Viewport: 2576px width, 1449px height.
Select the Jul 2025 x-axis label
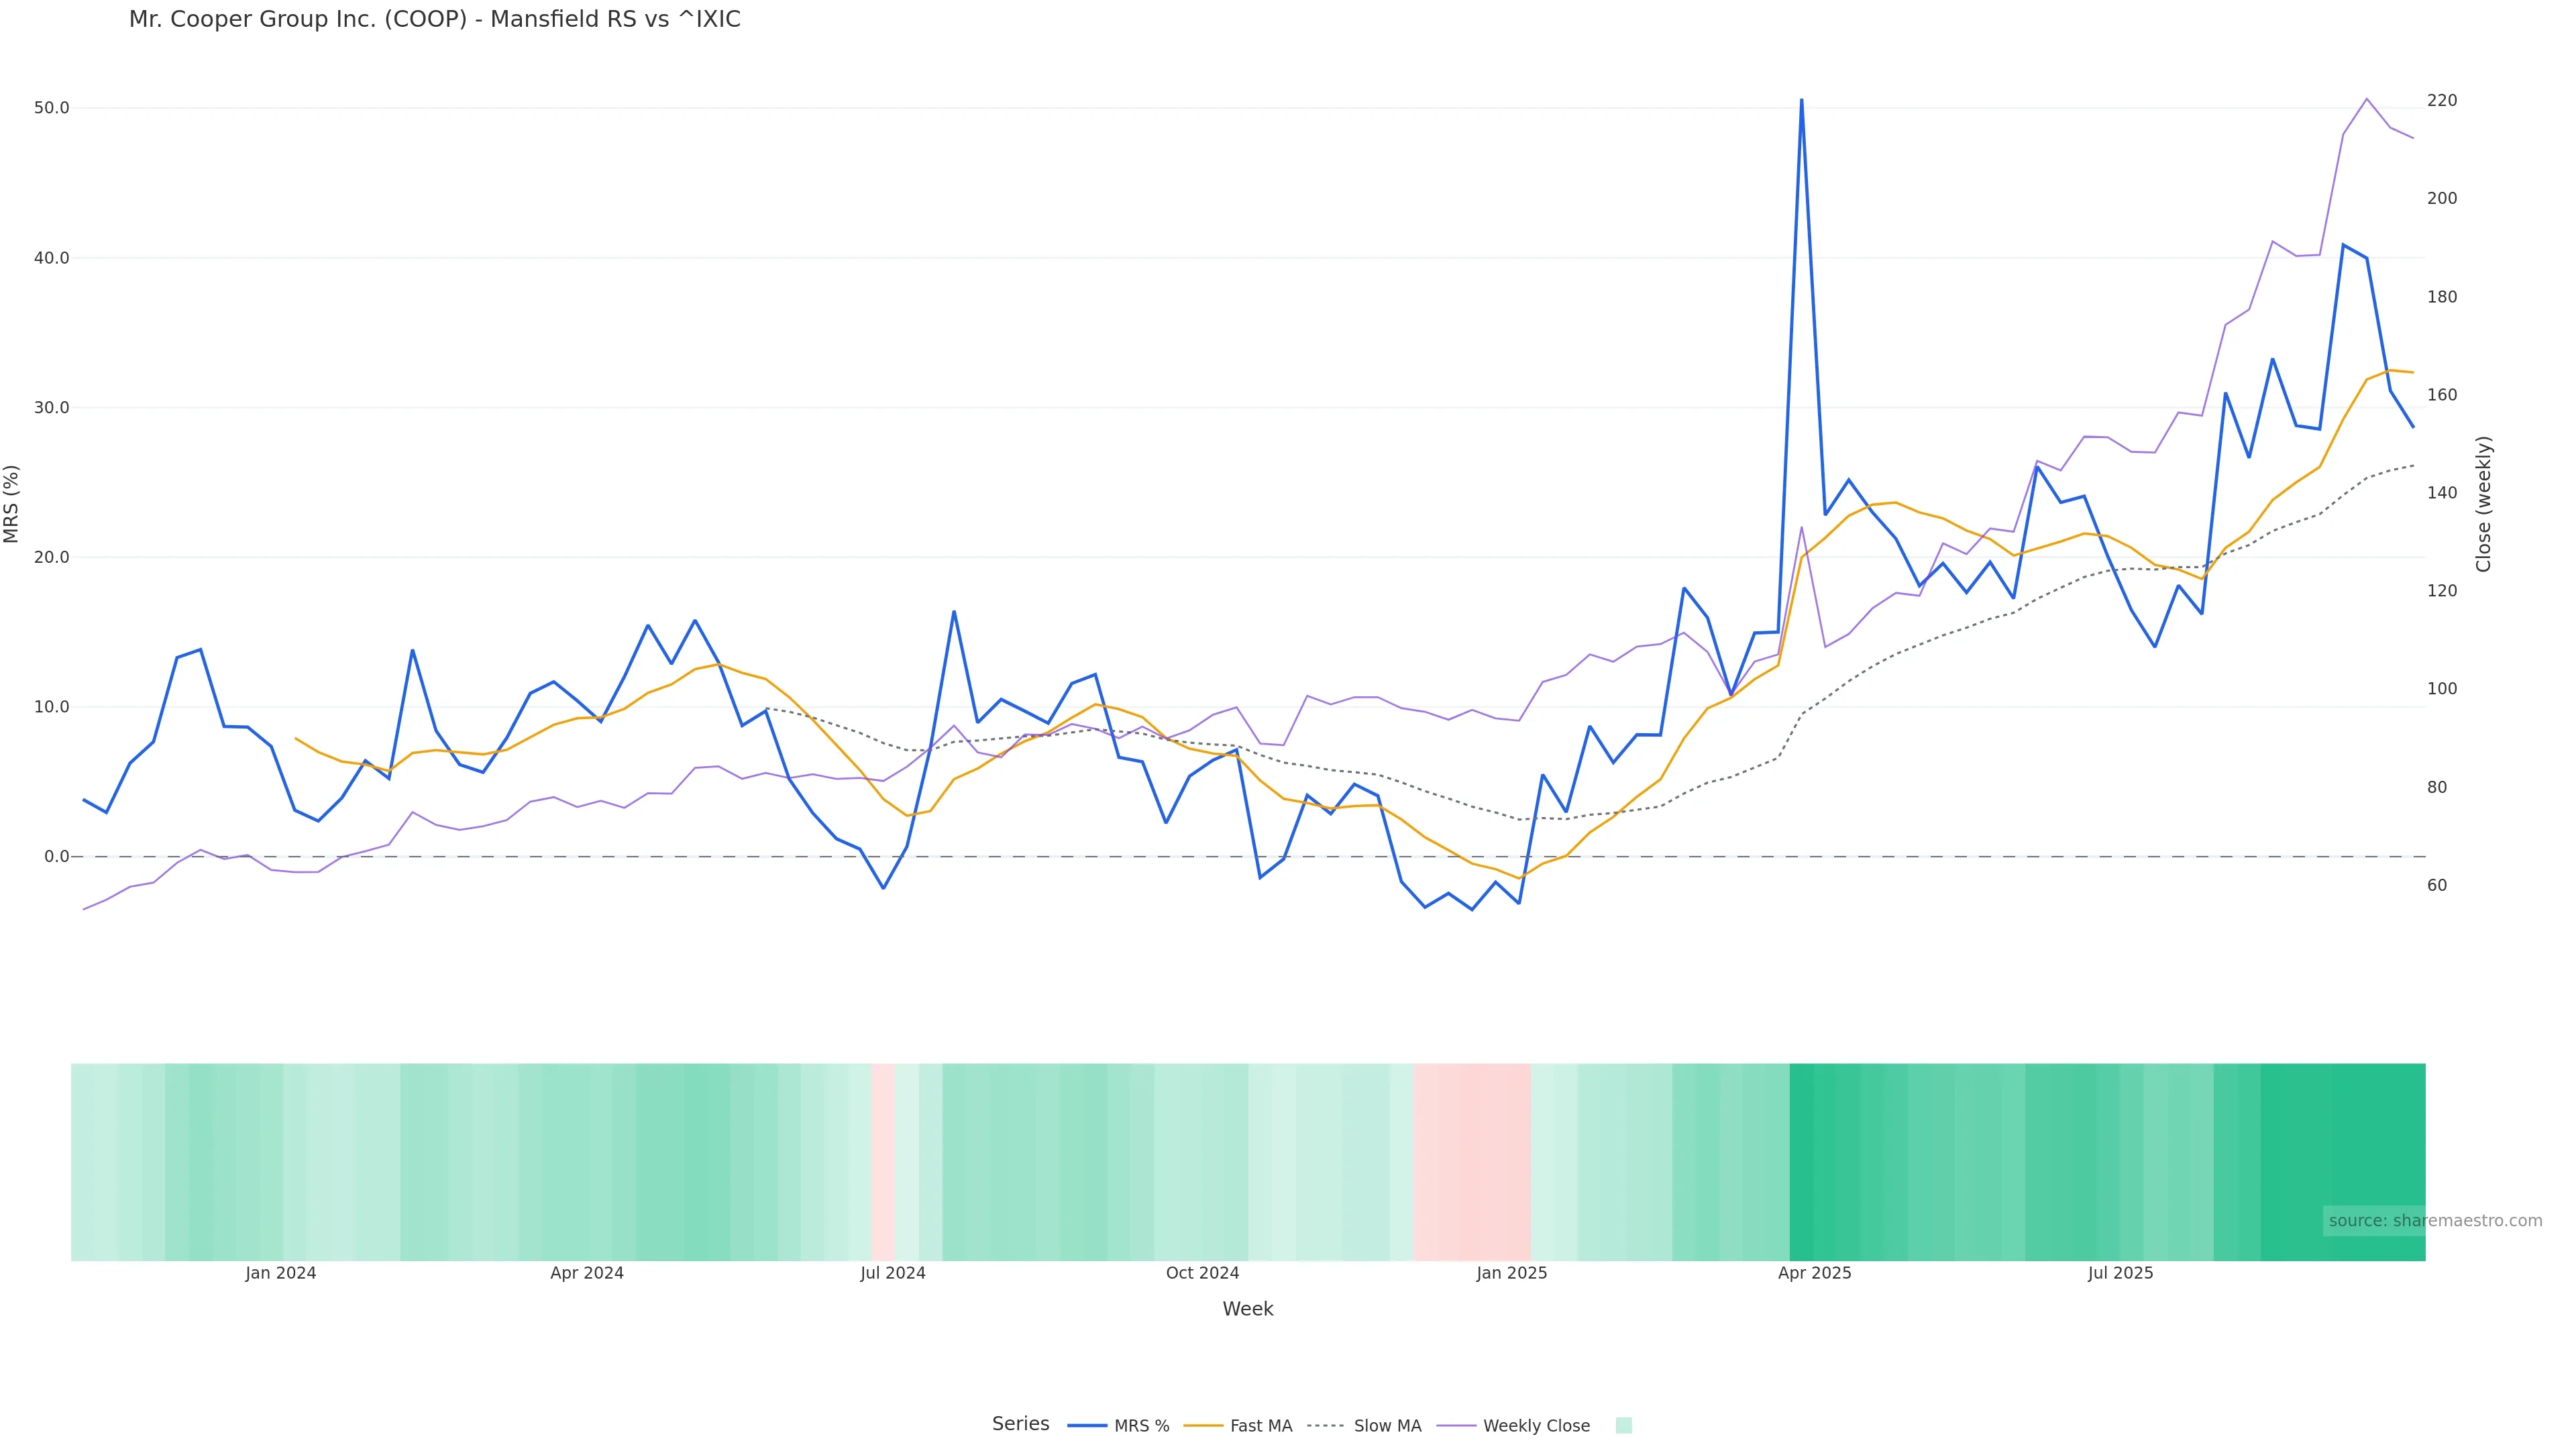2120,1273
